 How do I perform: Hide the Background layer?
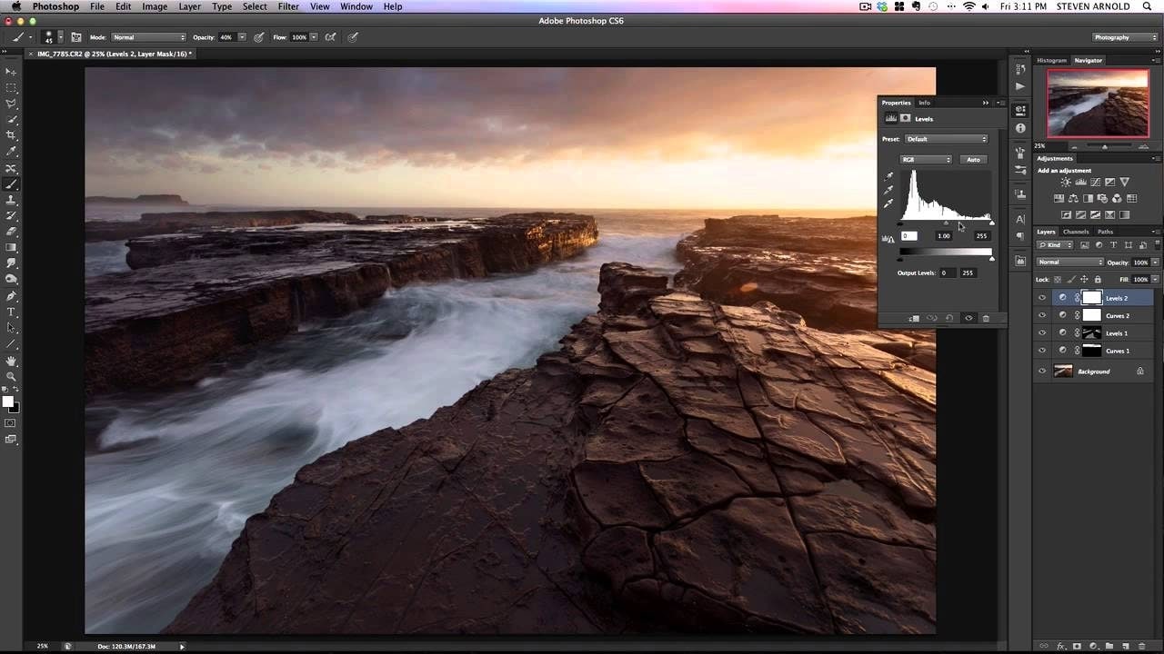1042,372
